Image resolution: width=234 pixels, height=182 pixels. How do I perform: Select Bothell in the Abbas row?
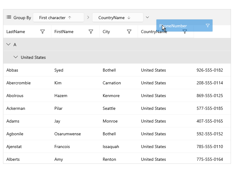(x=109, y=70)
